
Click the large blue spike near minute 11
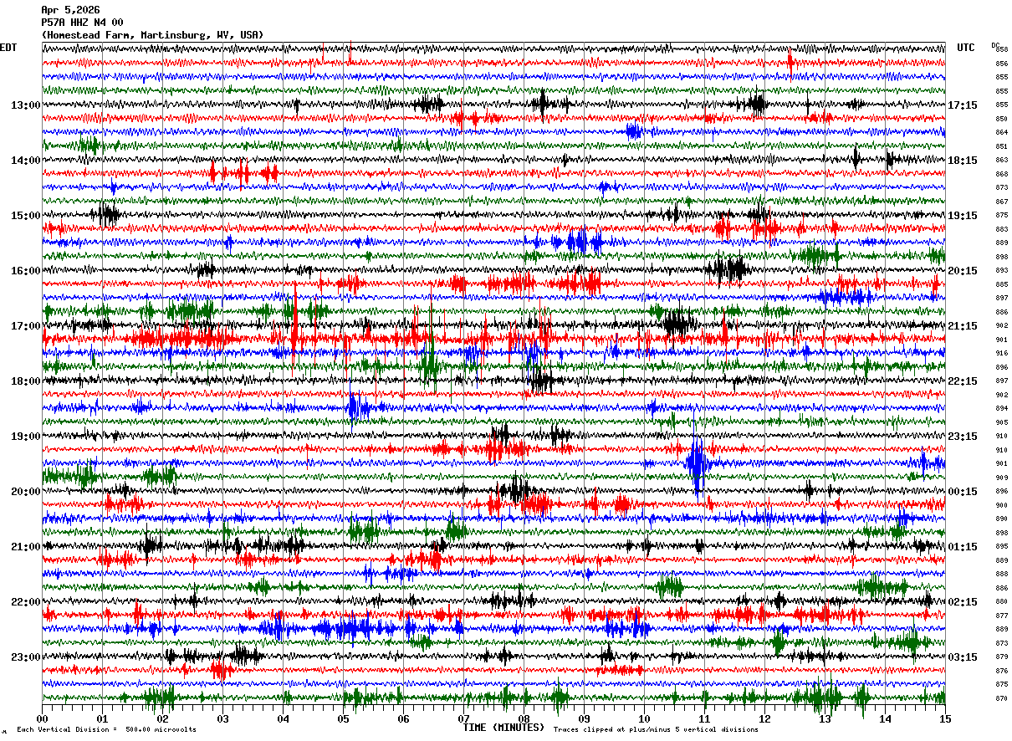click(x=696, y=466)
